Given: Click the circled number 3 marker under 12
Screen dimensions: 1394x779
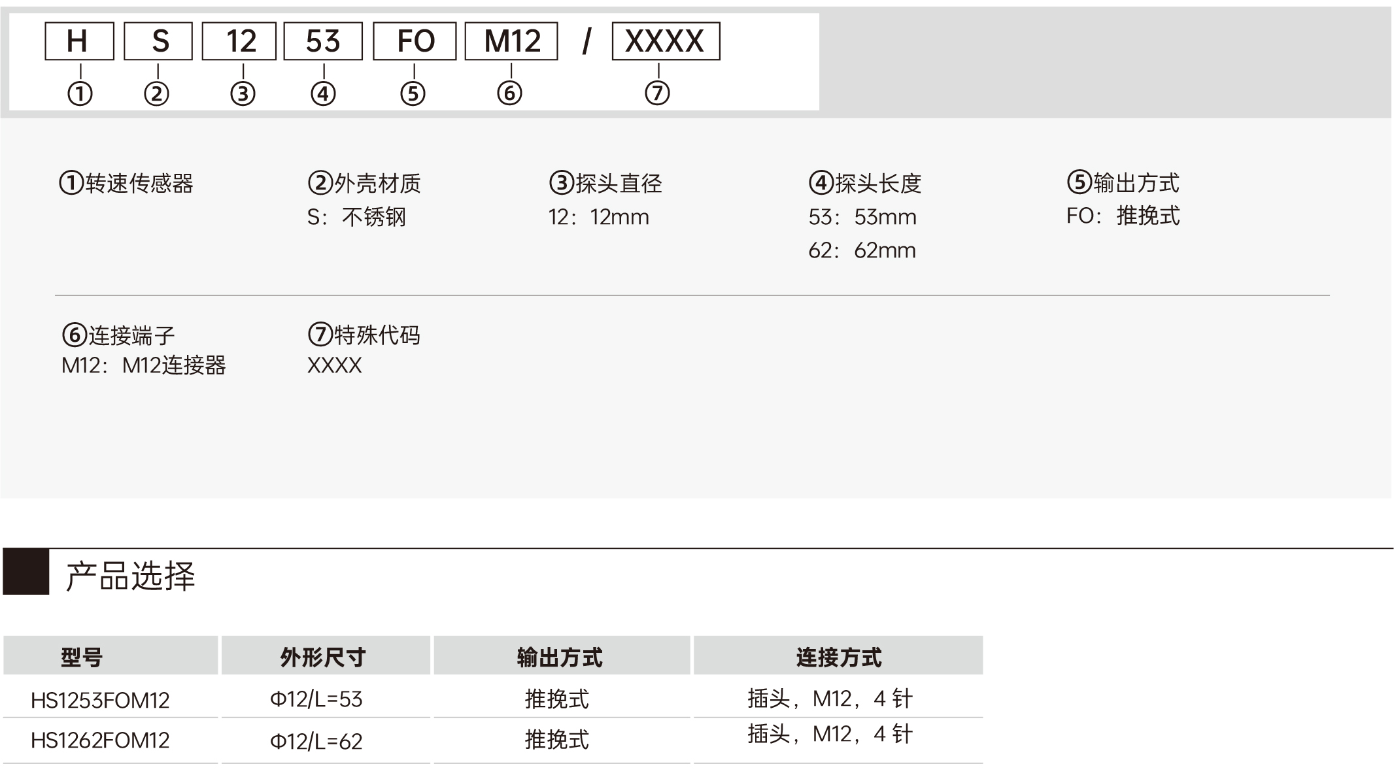Looking at the screenshot, I should [243, 94].
